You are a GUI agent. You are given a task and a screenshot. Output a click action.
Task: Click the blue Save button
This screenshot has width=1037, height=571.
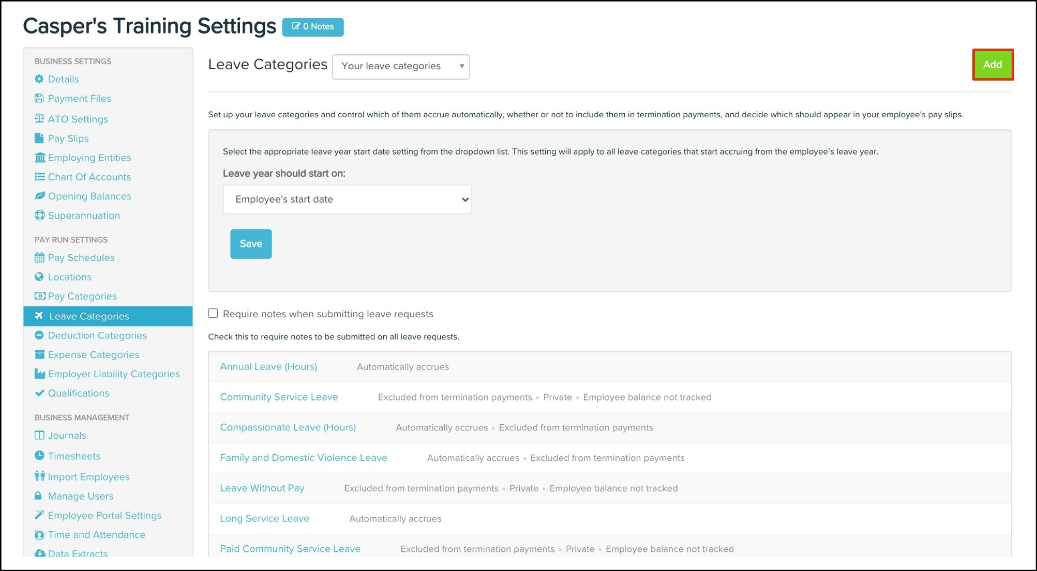(251, 244)
